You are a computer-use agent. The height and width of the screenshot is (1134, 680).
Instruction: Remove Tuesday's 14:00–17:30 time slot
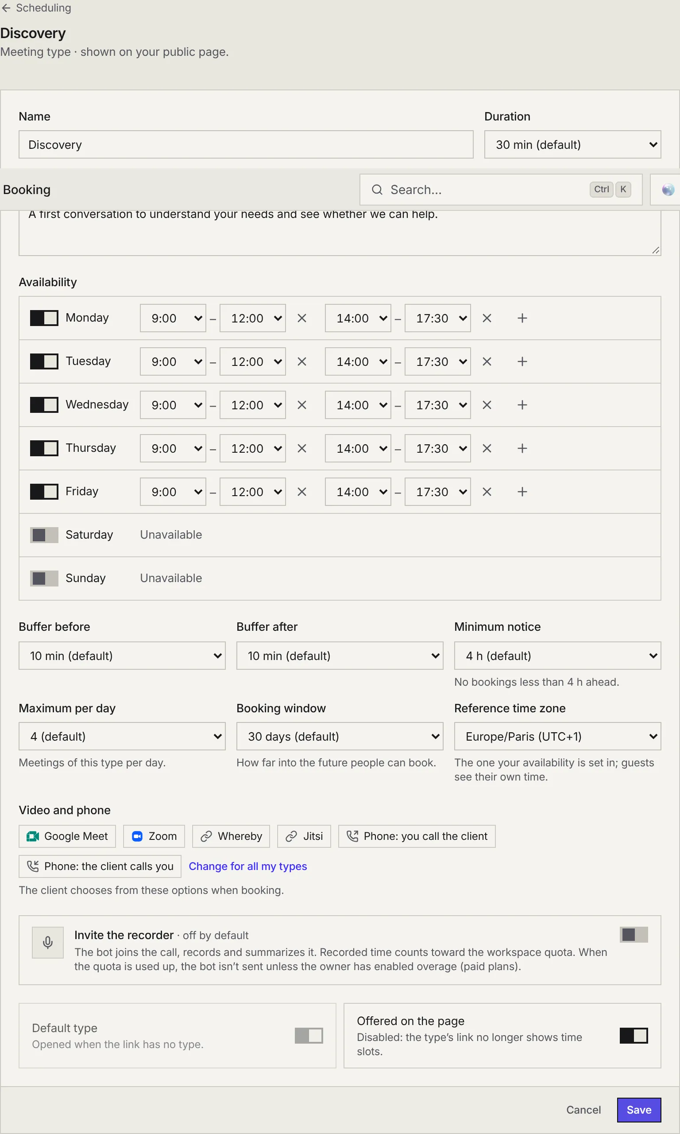click(487, 361)
